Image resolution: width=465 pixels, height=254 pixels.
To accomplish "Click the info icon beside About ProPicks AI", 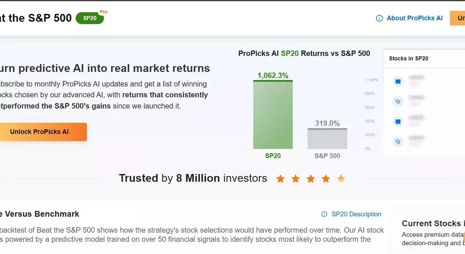I will coord(379,18).
